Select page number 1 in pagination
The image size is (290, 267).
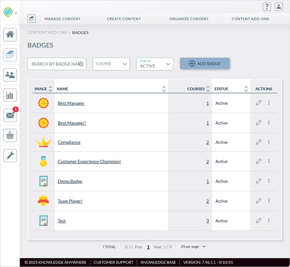(x=148, y=247)
